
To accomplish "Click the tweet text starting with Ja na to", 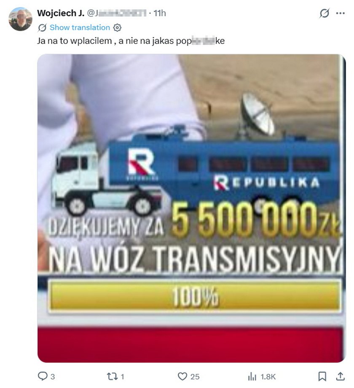I will pos(131,41).
